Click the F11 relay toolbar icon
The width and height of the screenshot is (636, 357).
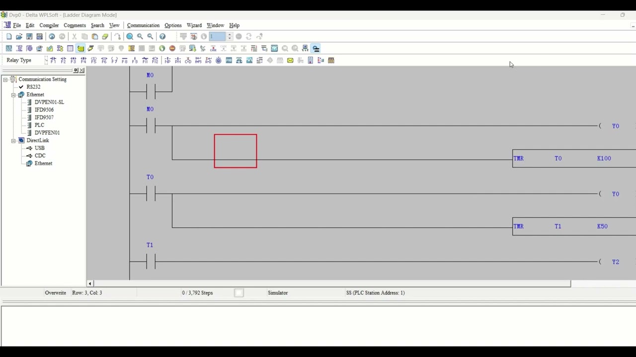click(x=145, y=60)
